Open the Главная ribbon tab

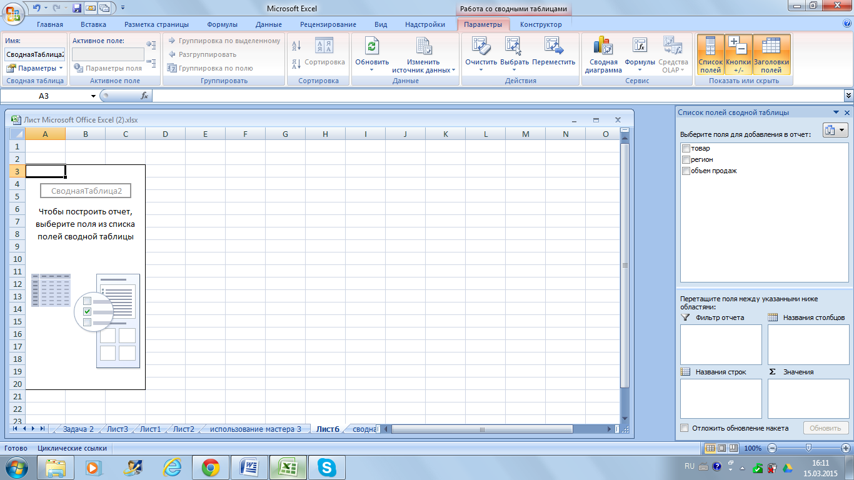[50, 24]
